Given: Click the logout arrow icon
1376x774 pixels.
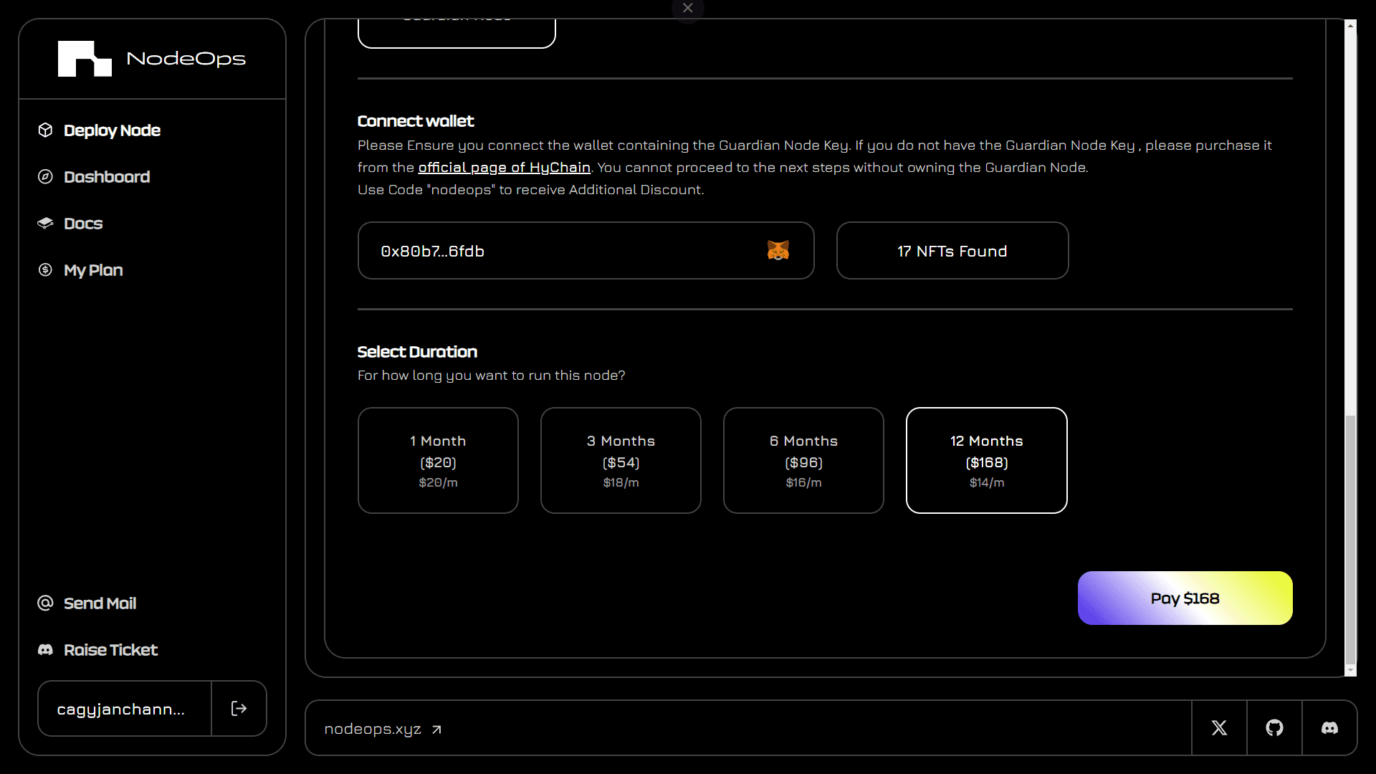Looking at the screenshot, I should coord(239,709).
